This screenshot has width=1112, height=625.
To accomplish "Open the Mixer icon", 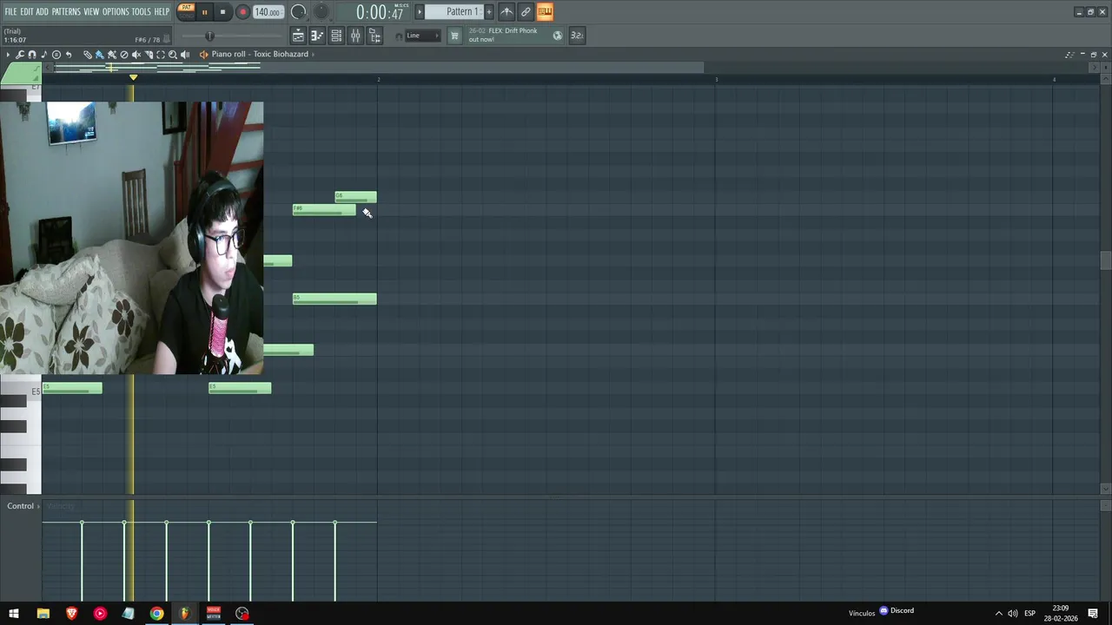I will (x=355, y=36).
